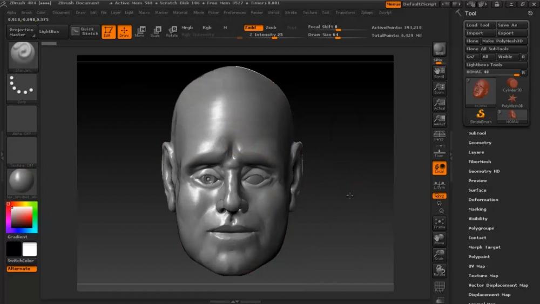This screenshot has width=540, height=304.
Task: Click the Frame view icon
Action: click(439, 223)
